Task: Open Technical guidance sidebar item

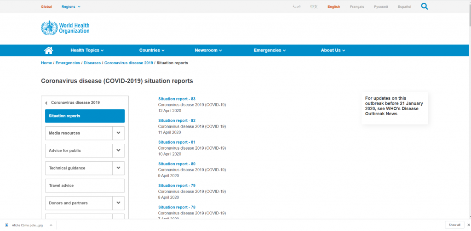Action: point(79,168)
